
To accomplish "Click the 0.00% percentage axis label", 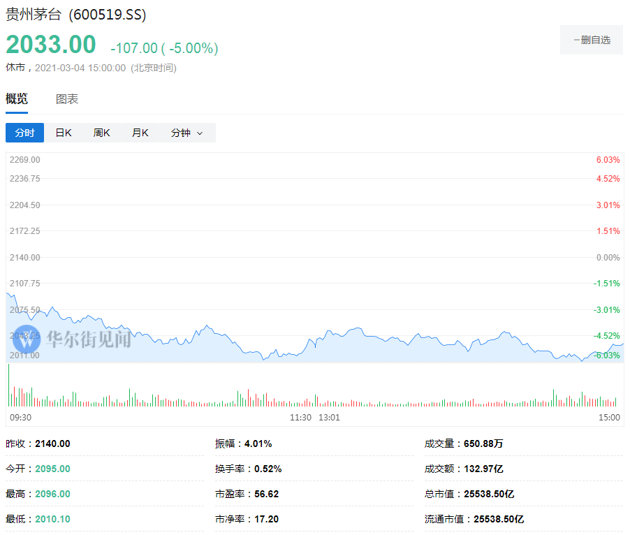I will pyautogui.click(x=608, y=258).
